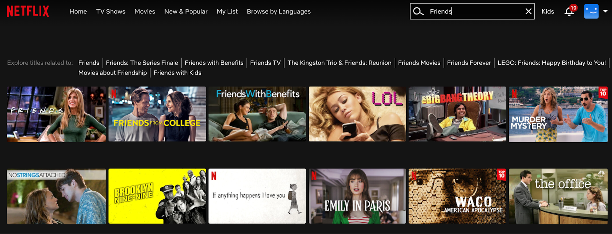Open The Office thumbnail
Image resolution: width=612 pixels, height=234 pixels.
click(558, 196)
